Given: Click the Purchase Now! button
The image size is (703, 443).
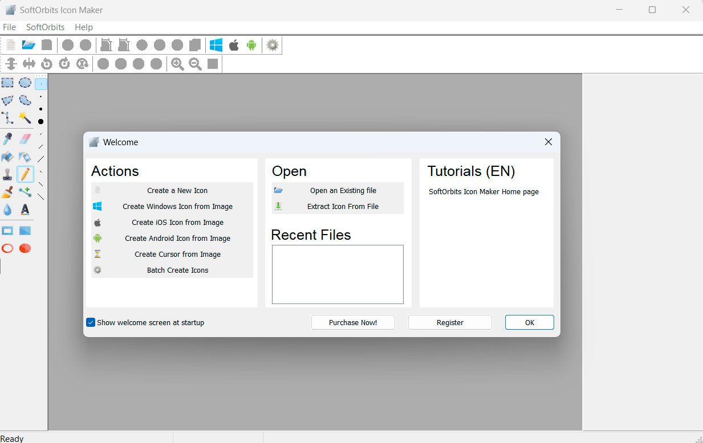Looking at the screenshot, I should (x=353, y=322).
